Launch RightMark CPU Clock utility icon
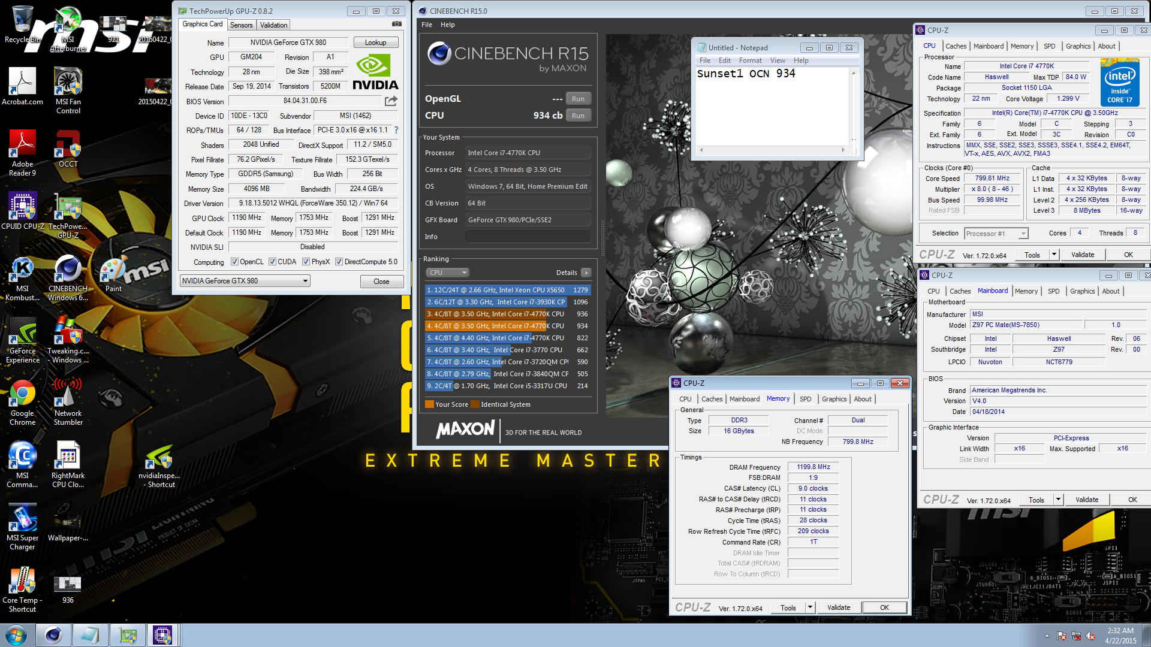 click(68, 465)
